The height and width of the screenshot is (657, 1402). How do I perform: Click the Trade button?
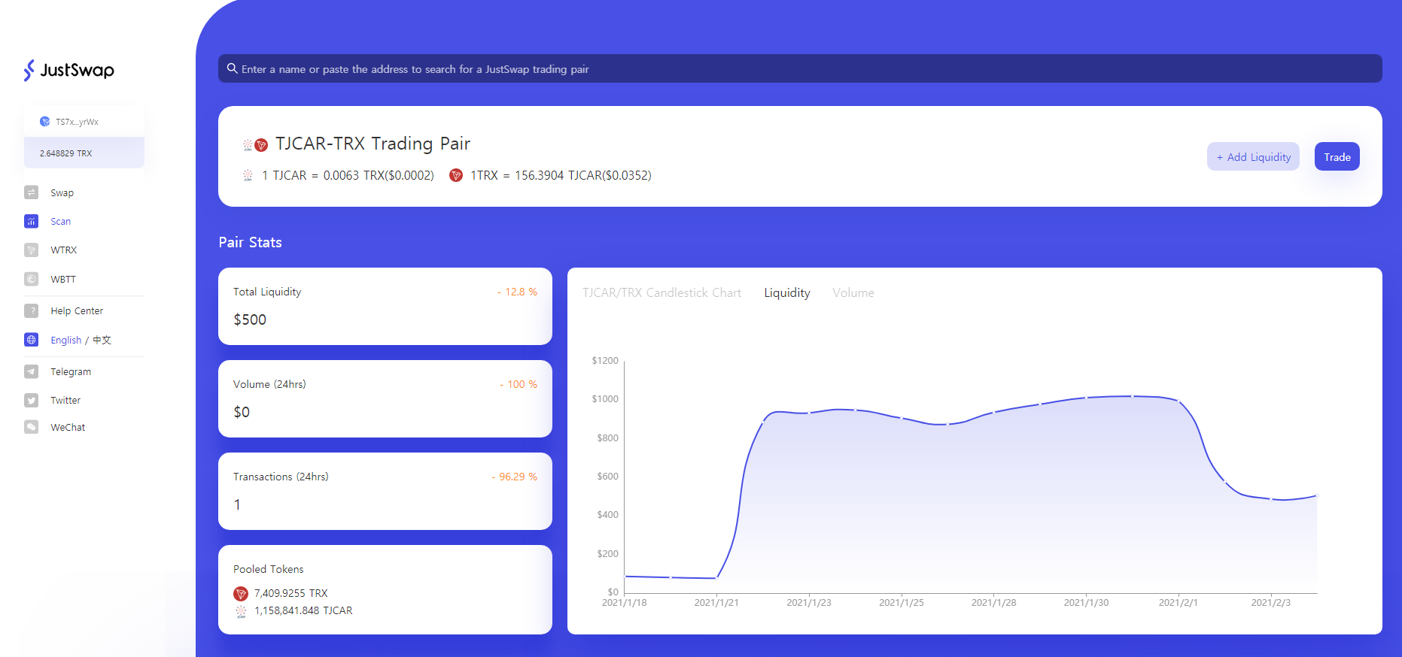(x=1337, y=157)
